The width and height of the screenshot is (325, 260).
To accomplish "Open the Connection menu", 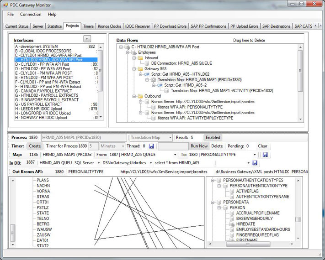I will (31, 15).
